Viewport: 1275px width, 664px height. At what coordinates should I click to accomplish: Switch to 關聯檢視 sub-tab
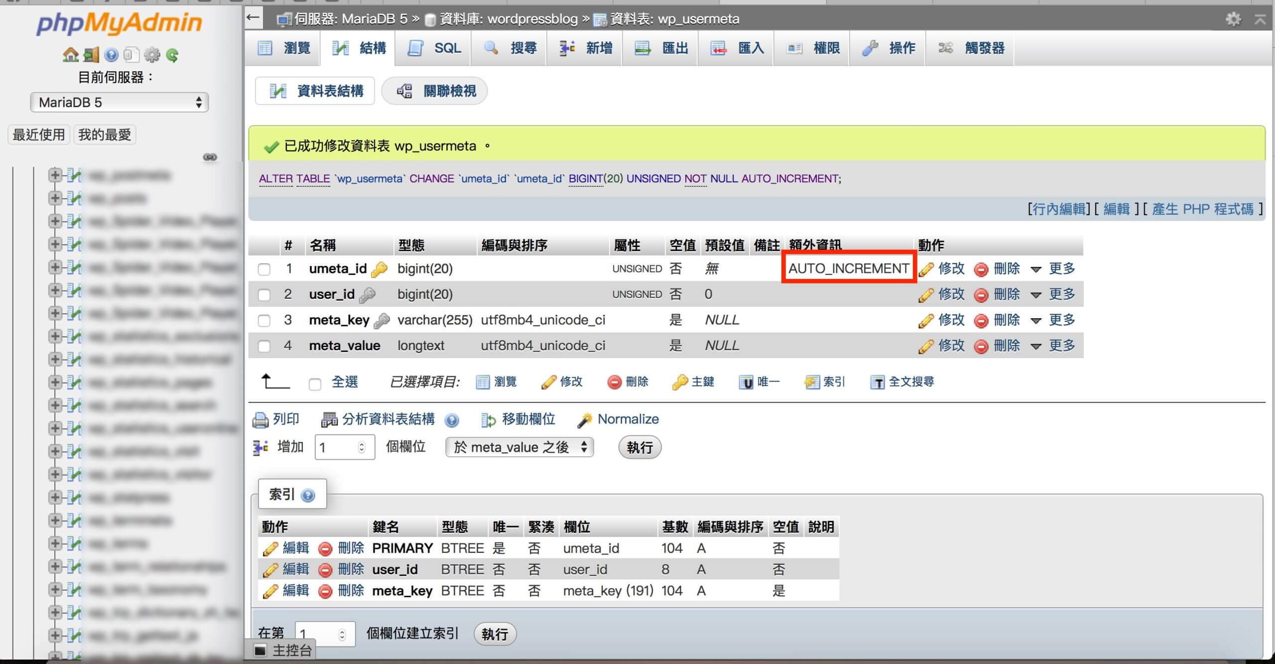point(435,91)
